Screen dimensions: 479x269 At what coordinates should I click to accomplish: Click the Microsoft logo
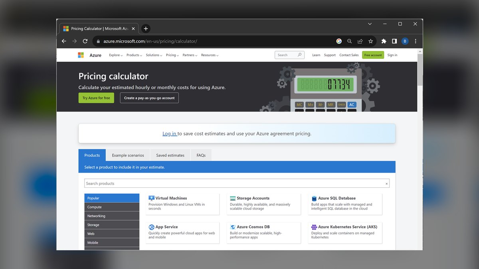coord(81,55)
